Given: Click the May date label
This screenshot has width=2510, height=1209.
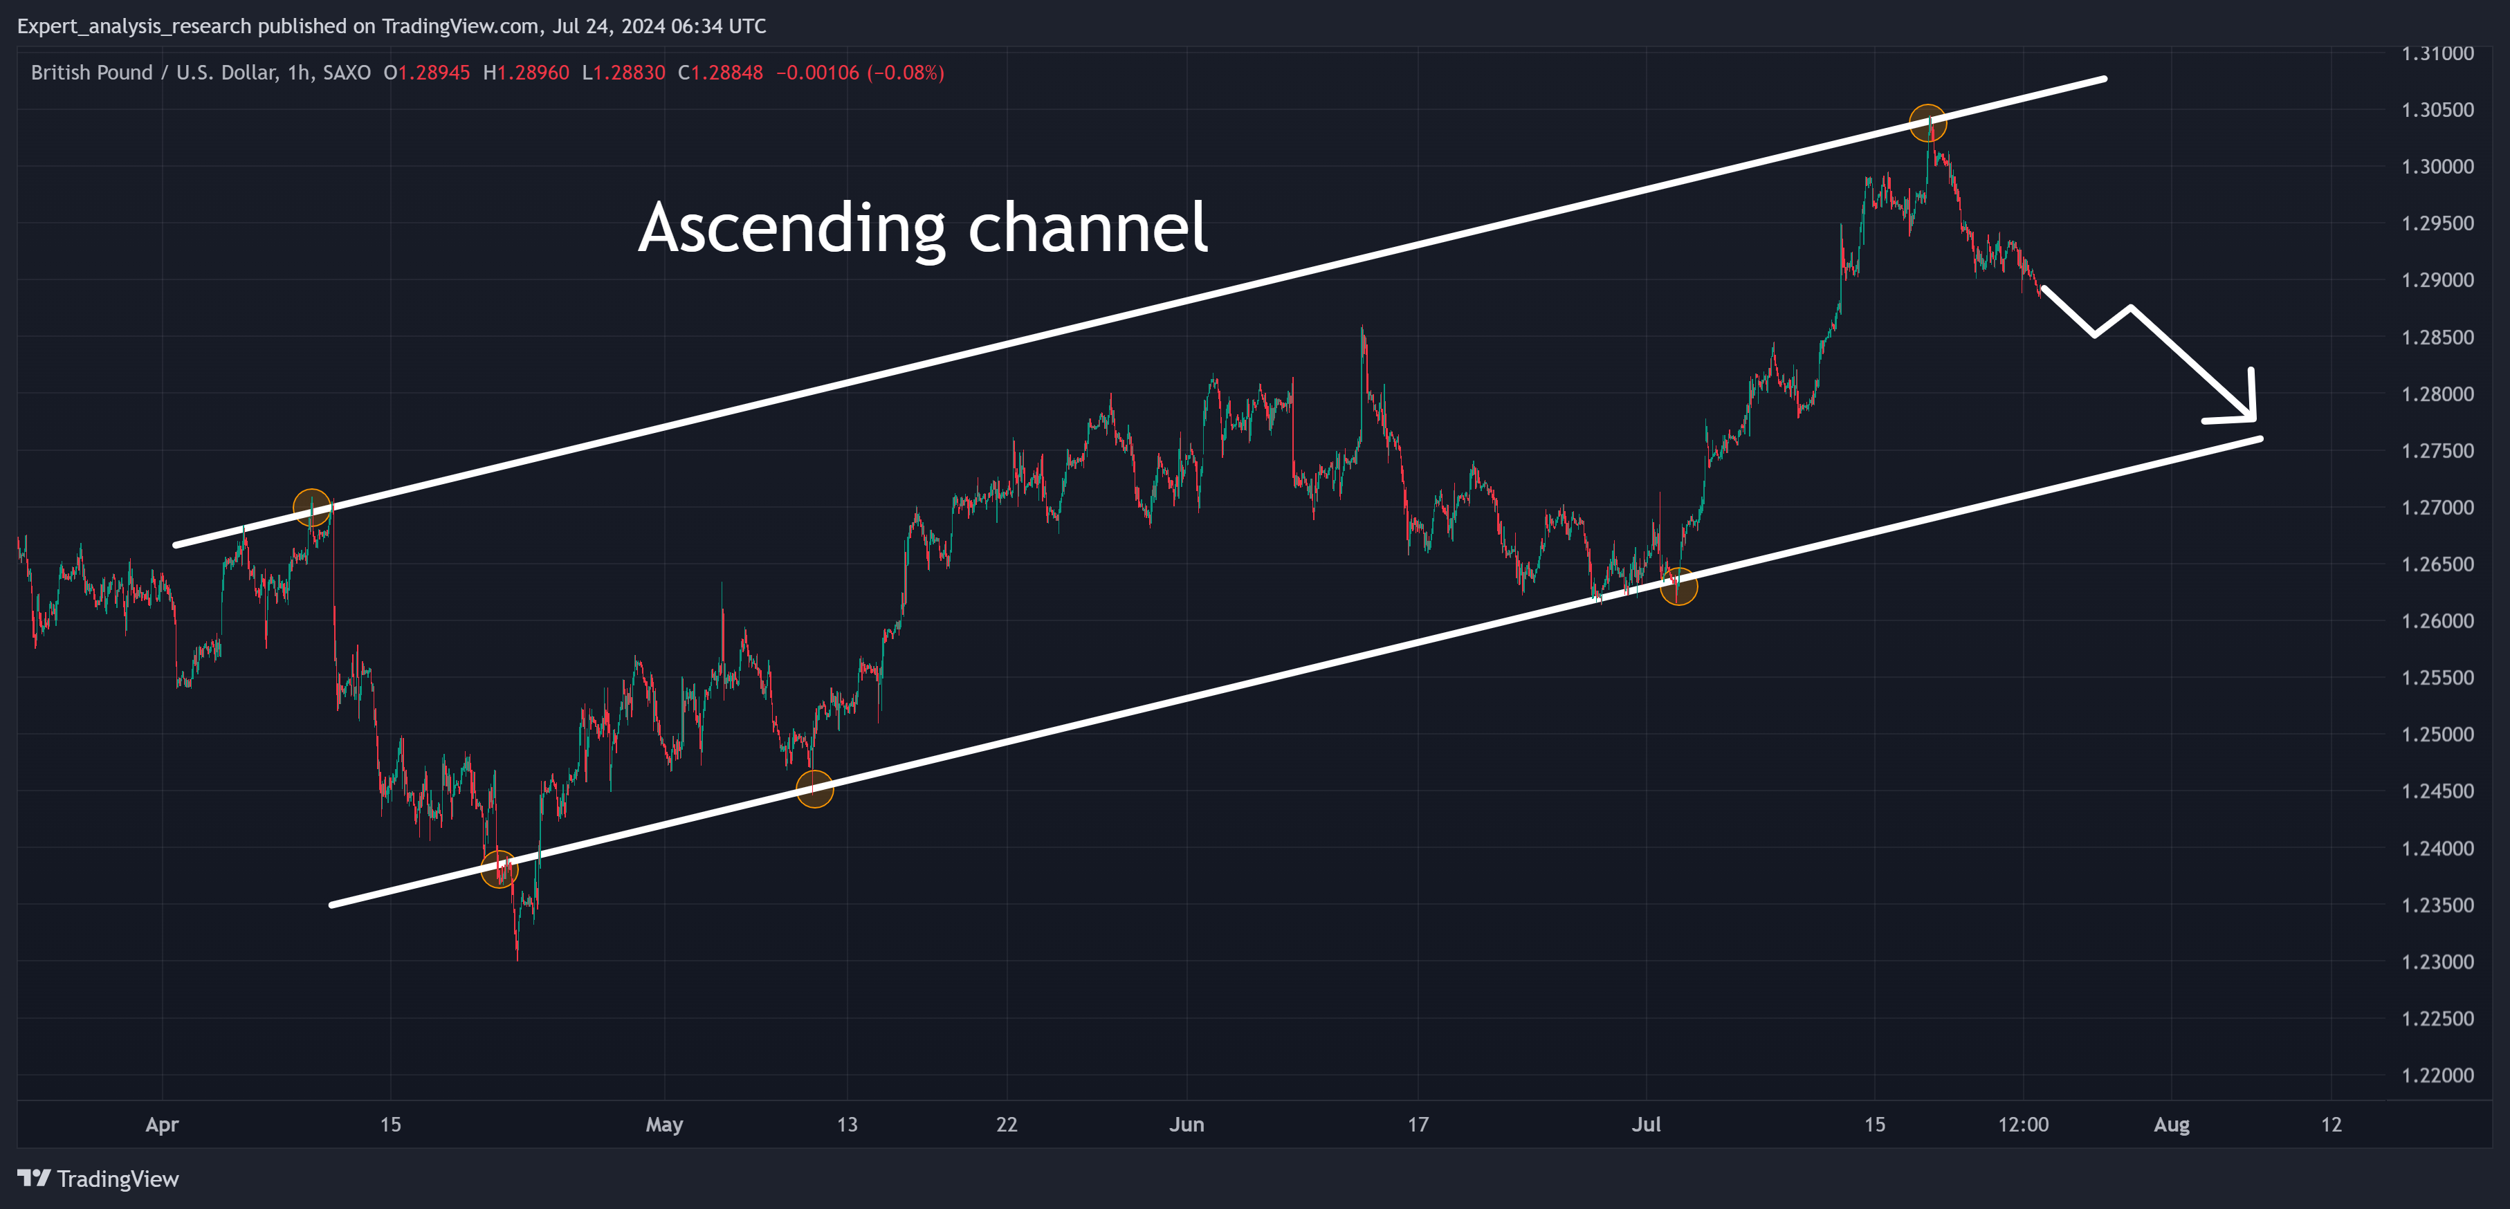Looking at the screenshot, I should pyautogui.click(x=665, y=1125).
